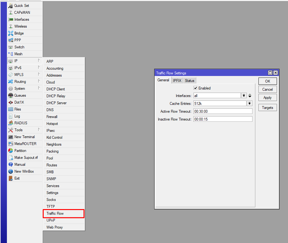Open the Cache Entries dropdown

pos(250,103)
